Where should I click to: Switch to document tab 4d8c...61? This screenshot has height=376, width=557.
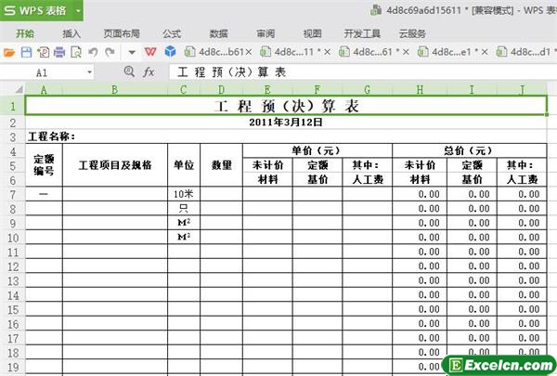point(369,52)
